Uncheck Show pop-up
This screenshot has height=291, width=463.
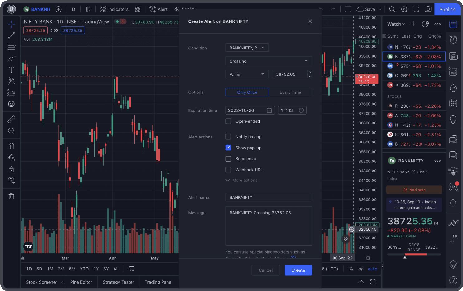[228, 148]
